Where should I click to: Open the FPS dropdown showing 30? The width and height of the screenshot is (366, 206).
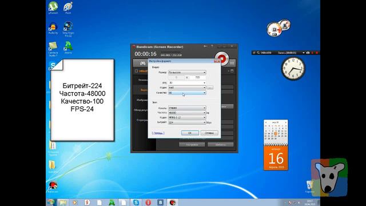point(187,82)
